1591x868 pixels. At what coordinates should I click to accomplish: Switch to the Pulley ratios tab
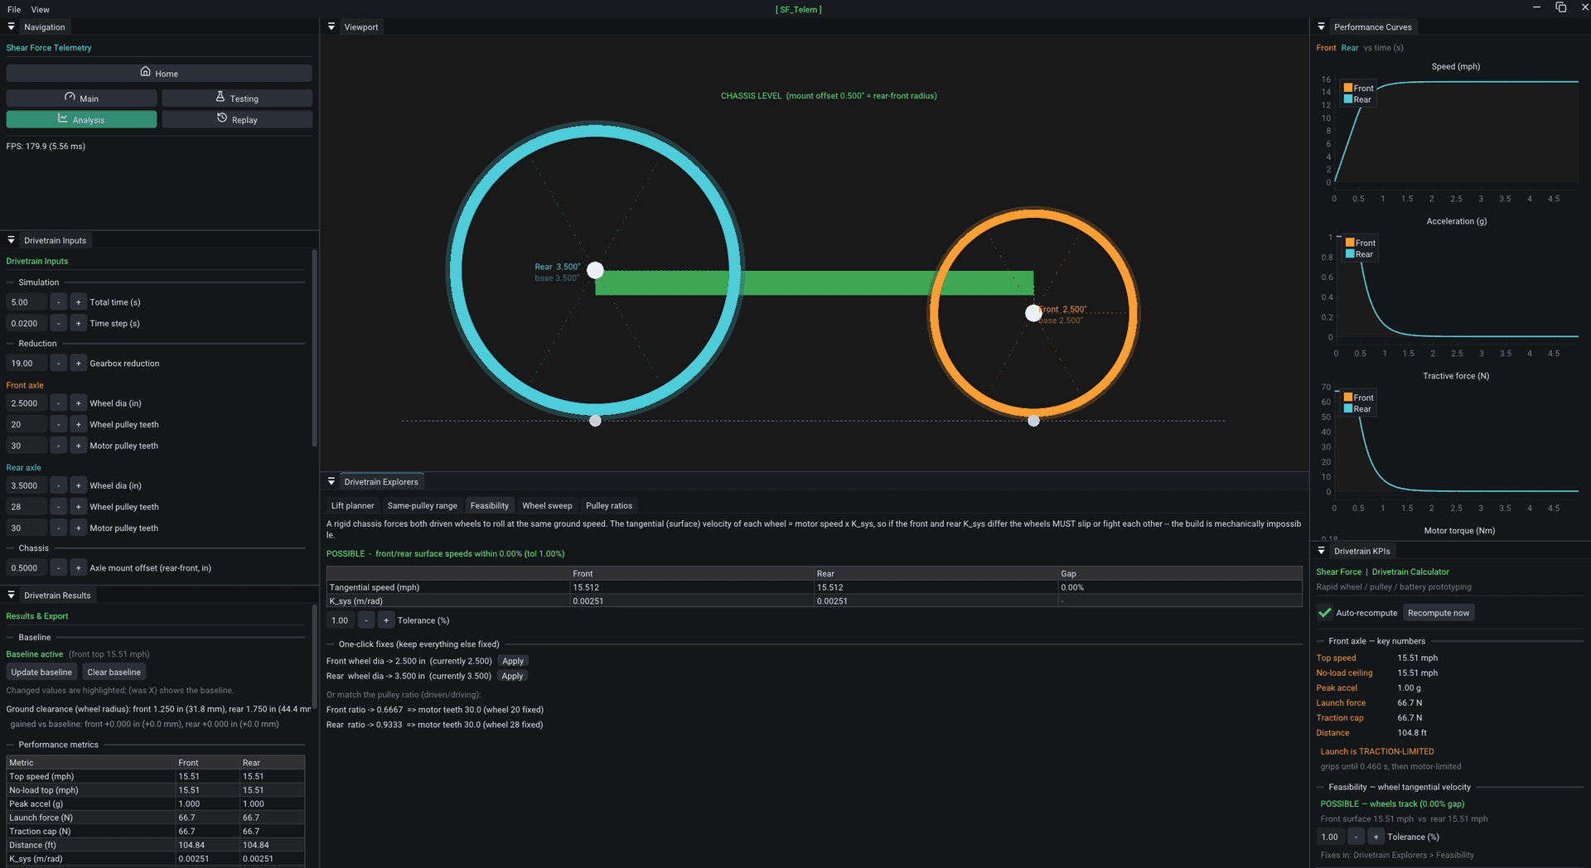tap(609, 505)
